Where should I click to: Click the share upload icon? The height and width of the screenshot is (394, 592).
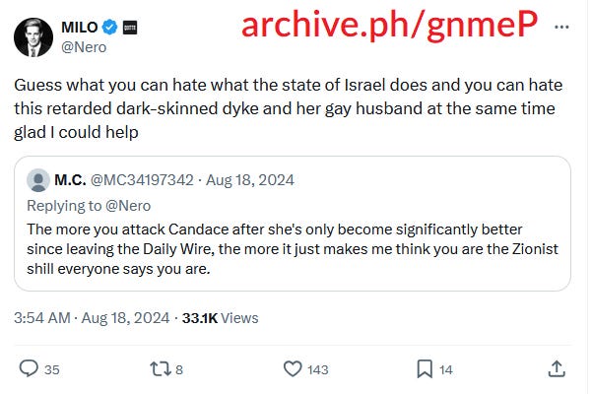coord(557,368)
